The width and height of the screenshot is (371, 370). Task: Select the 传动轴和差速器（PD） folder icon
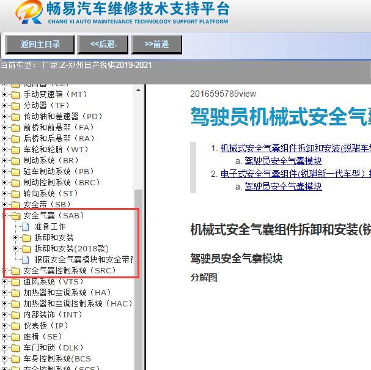[15, 117]
